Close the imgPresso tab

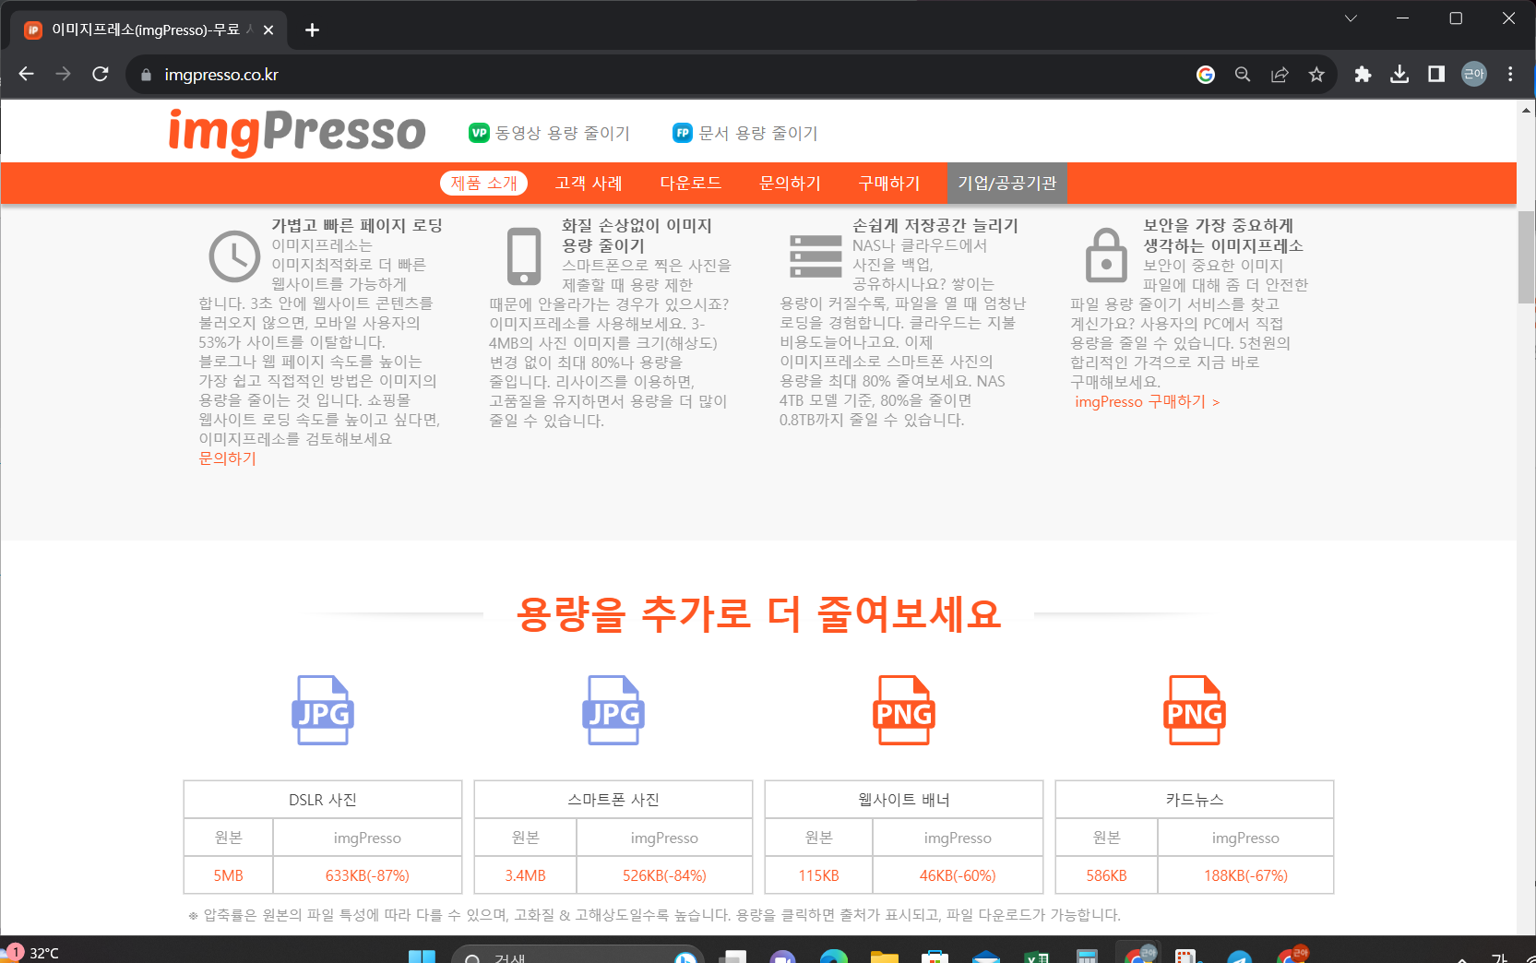click(268, 30)
